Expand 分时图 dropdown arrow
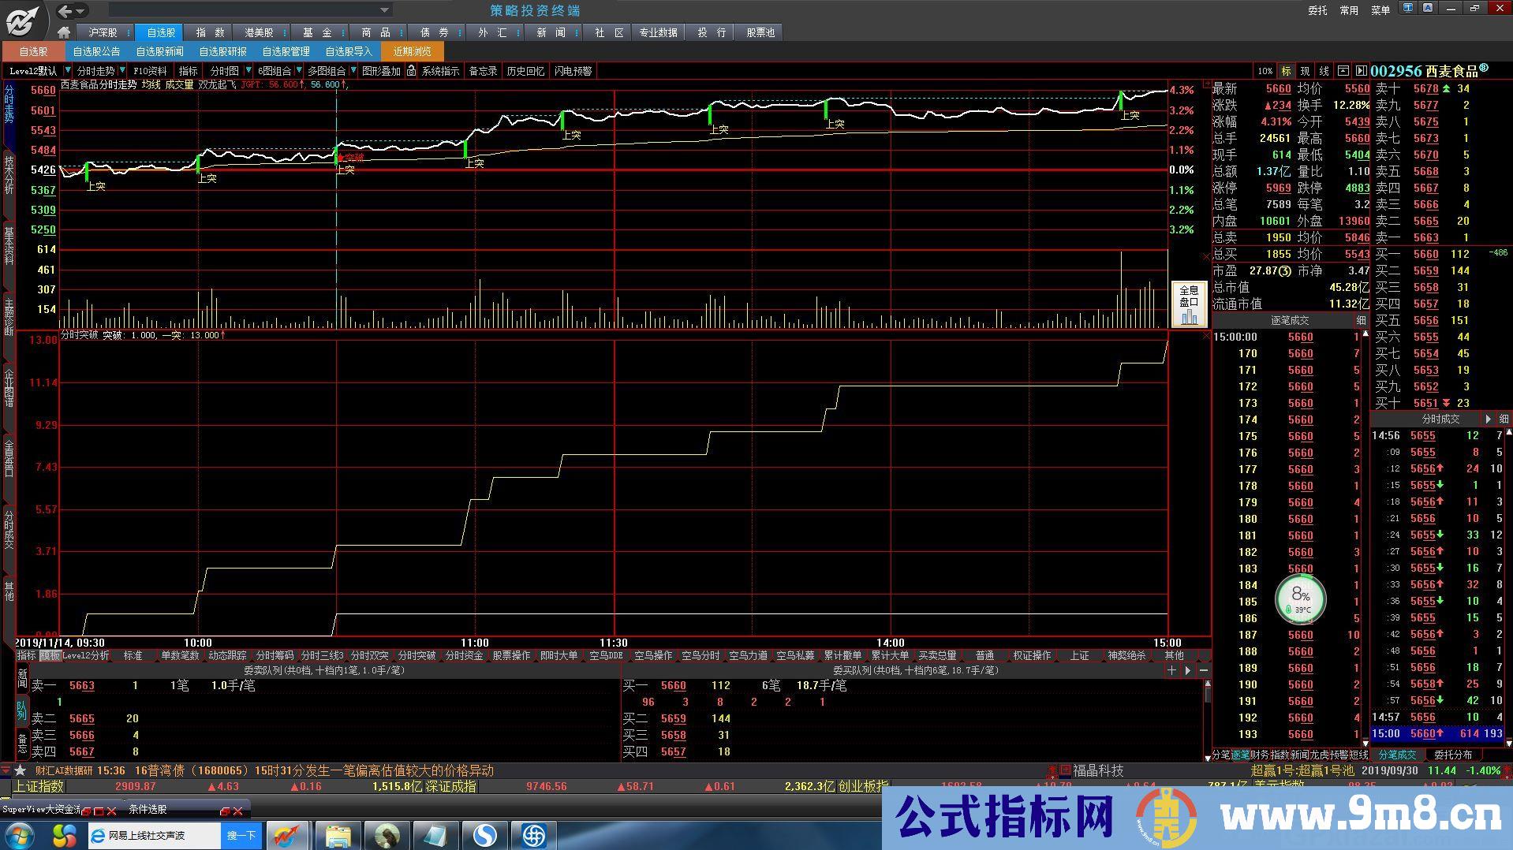Screen dimensions: 1513x850 (248, 71)
